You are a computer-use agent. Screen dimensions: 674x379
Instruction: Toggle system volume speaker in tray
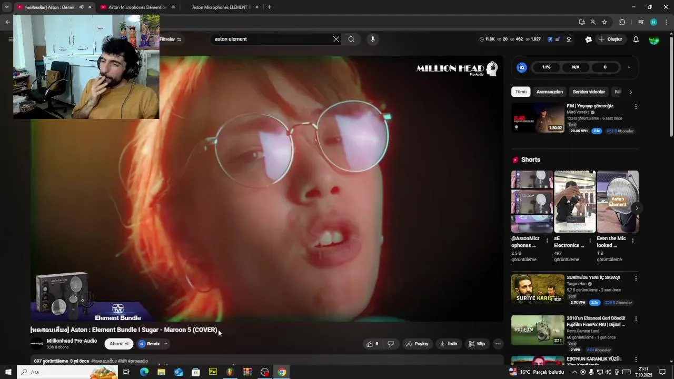tap(609, 372)
